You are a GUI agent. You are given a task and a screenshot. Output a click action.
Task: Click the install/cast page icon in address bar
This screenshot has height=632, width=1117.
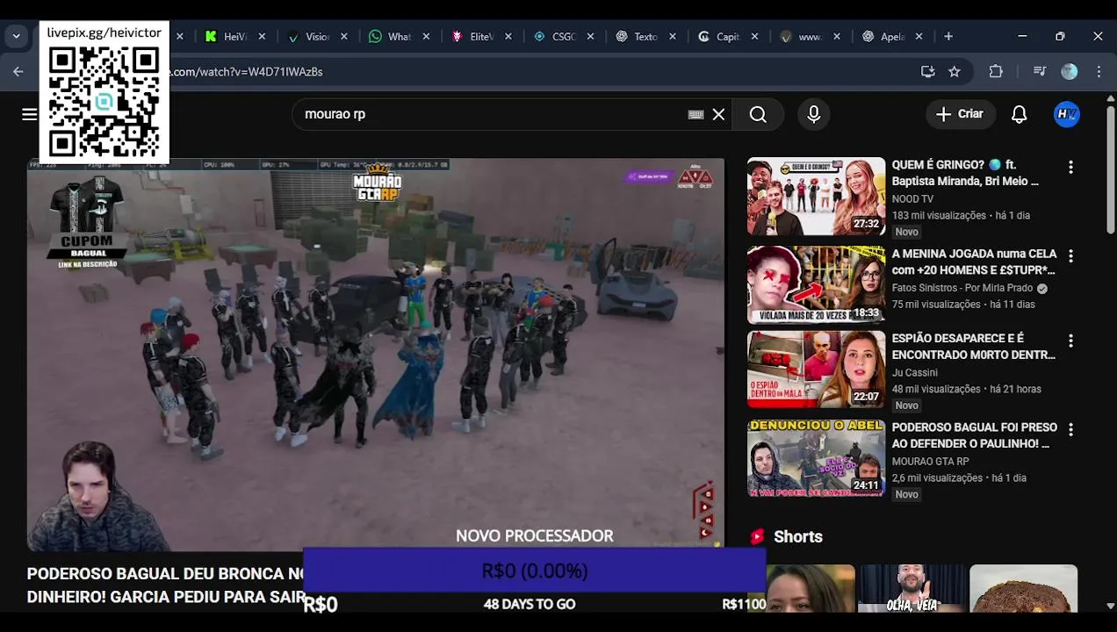[927, 72]
